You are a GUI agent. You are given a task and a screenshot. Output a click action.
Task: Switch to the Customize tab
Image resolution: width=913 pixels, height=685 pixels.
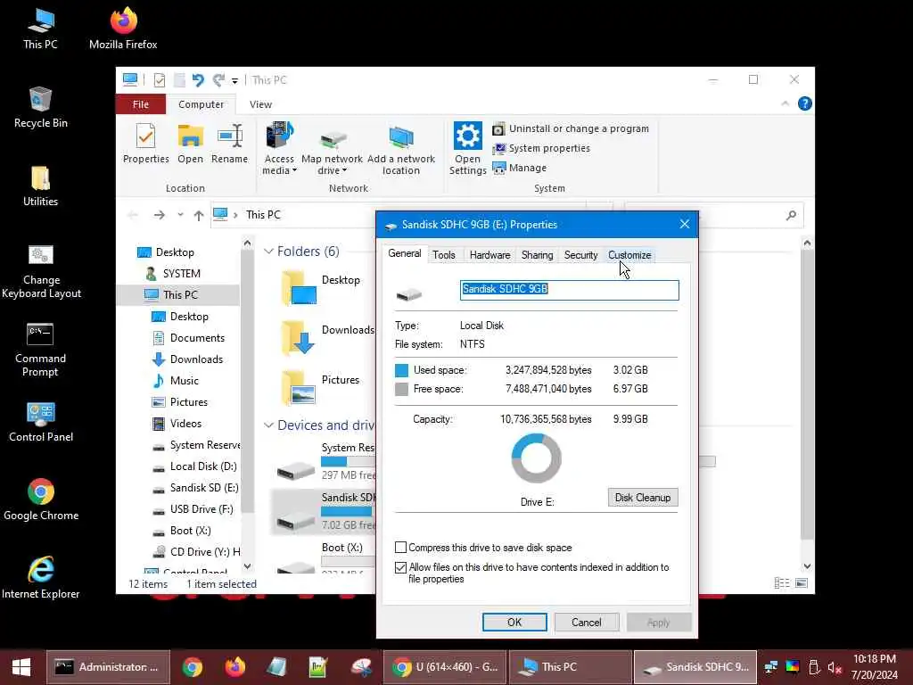point(629,255)
